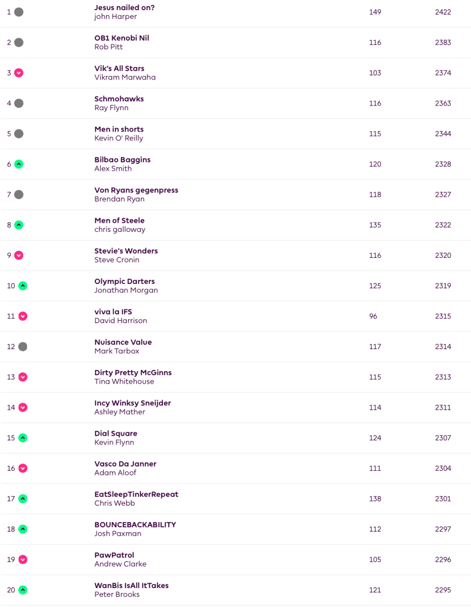Open the Jesus nailed on? team
Image resolution: width=471 pixels, height=607 pixels.
pos(124,8)
